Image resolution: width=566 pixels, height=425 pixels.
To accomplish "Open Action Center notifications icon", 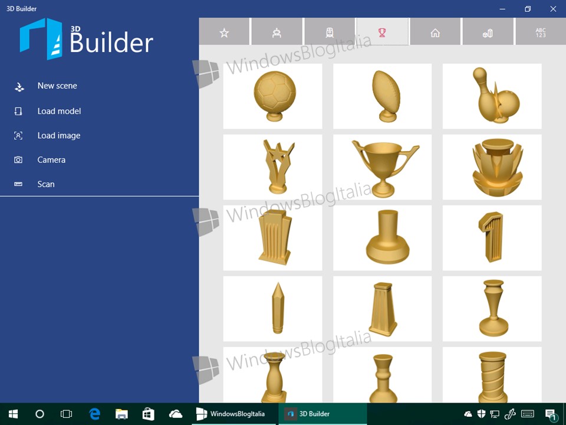I will pos(551,414).
